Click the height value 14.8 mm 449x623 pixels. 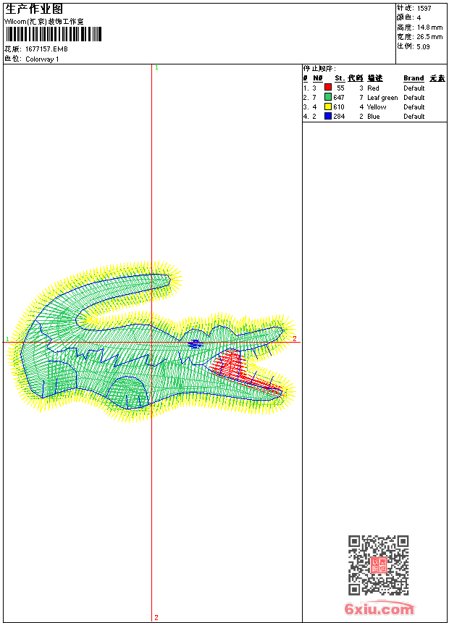click(x=429, y=28)
